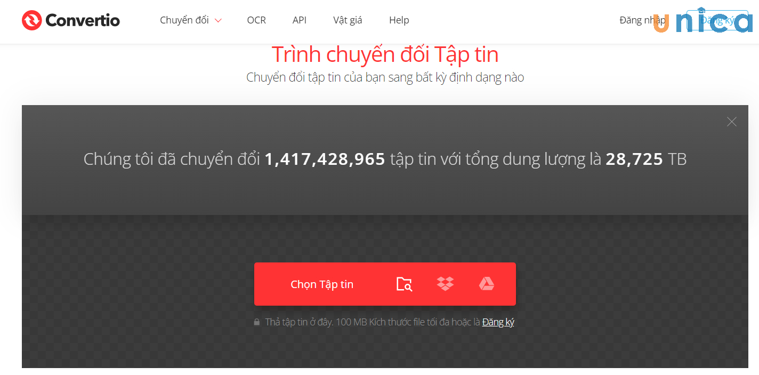Dismiss the stats banner with the X
The width and height of the screenshot is (759, 375).
coord(731,122)
